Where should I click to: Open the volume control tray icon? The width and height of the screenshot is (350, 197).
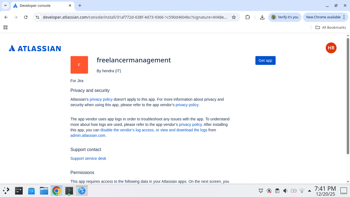click(x=285, y=191)
